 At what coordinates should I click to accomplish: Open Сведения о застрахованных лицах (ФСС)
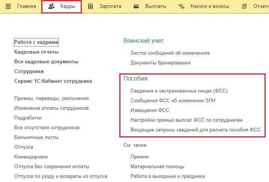point(179,91)
